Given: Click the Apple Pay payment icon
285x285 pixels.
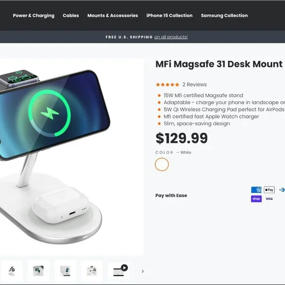Looking at the screenshot, I should (x=269, y=190).
